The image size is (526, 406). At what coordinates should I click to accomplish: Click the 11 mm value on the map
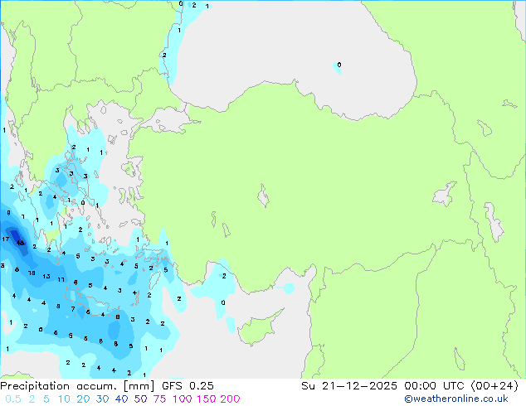tap(61, 279)
